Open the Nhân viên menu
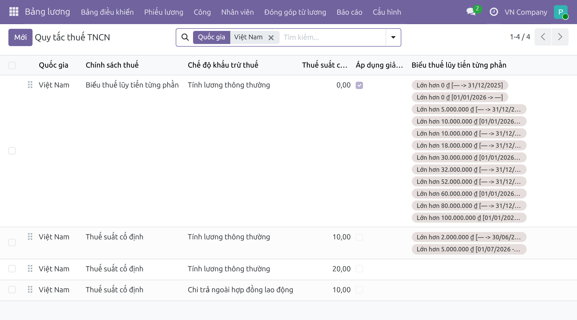Image resolution: width=577 pixels, height=320 pixels. pyautogui.click(x=237, y=12)
